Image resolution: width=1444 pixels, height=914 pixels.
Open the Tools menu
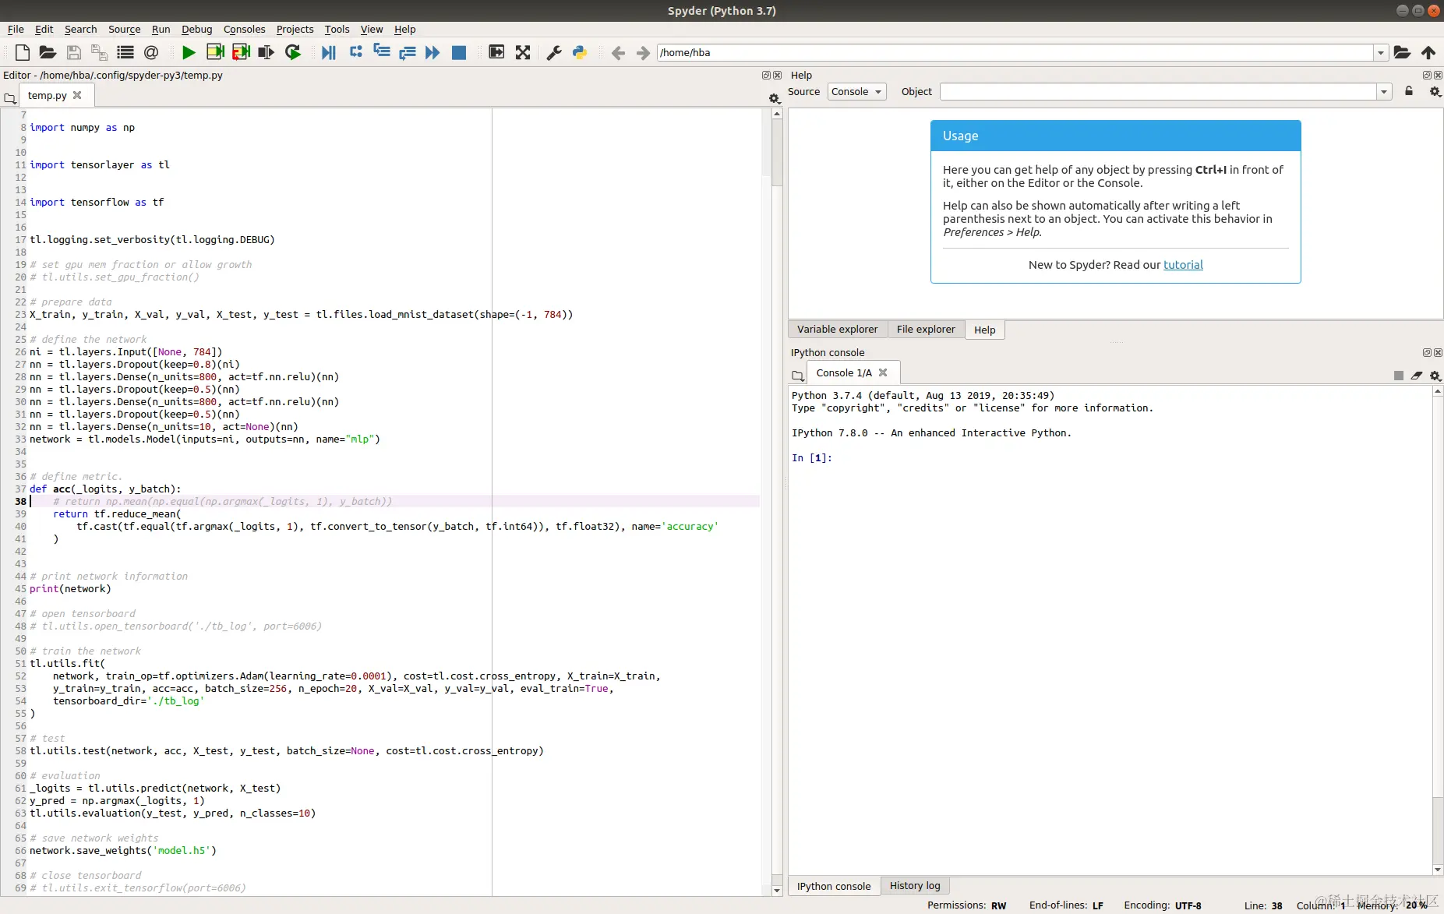pyautogui.click(x=337, y=30)
